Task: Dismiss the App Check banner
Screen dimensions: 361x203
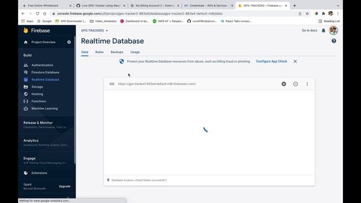Action: tap(295, 61)
